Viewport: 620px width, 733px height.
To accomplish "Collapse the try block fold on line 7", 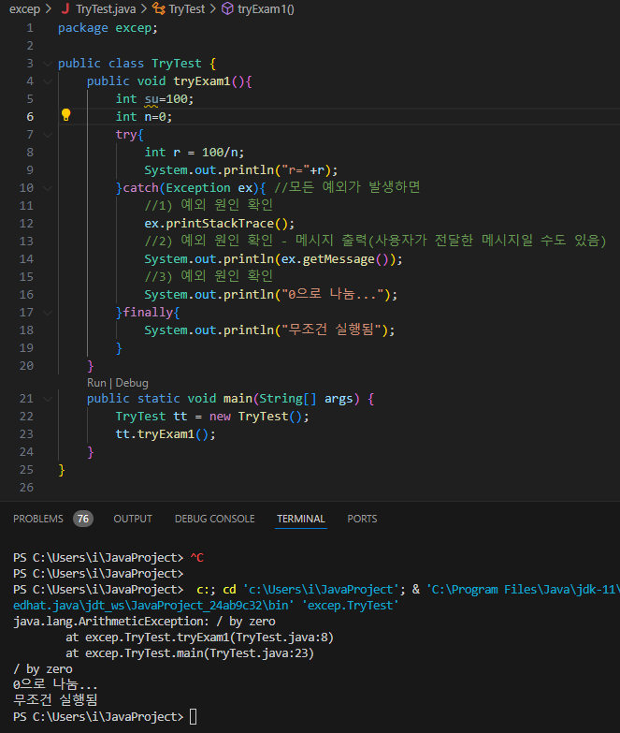I will [x=48, y=135].
